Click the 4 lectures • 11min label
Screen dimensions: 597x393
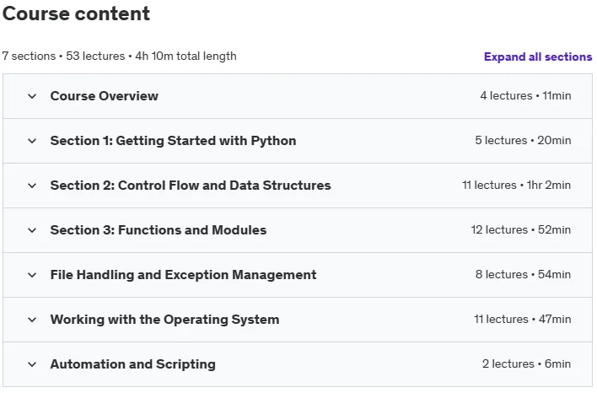point(525,95)
